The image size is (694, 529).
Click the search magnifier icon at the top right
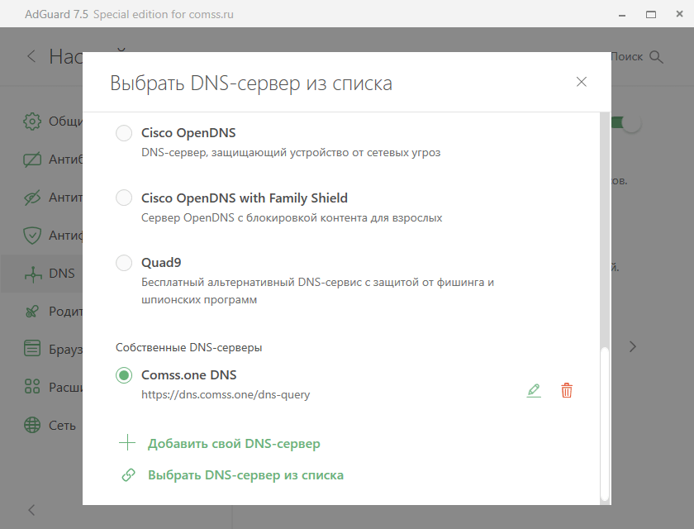[x=656, y=57]
